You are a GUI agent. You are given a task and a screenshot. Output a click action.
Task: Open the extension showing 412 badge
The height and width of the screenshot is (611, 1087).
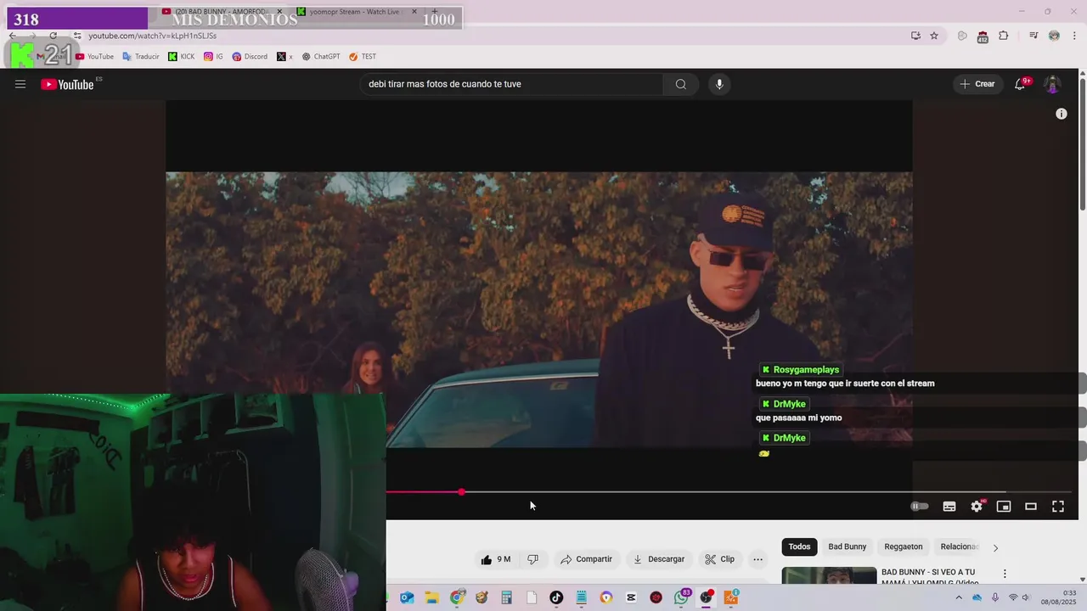coord(982,36)
